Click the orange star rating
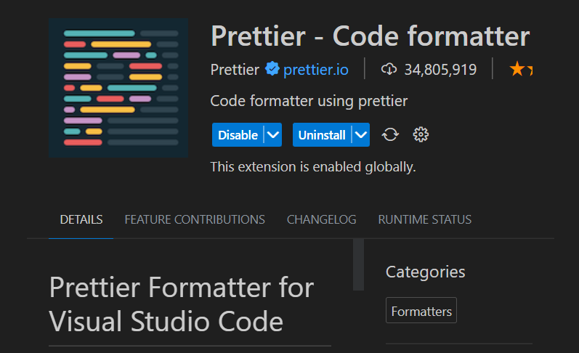Image resolution: width=579 pixels, height=353 pixels. (521, 69)
